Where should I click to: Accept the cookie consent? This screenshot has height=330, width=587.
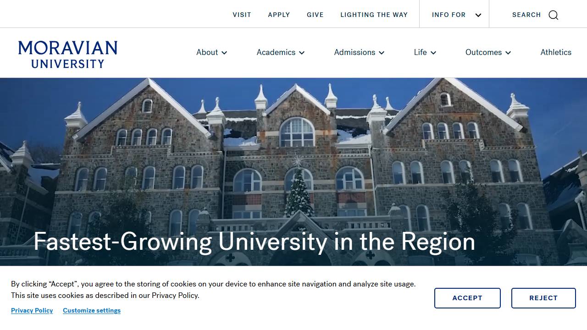pos(467,298)
